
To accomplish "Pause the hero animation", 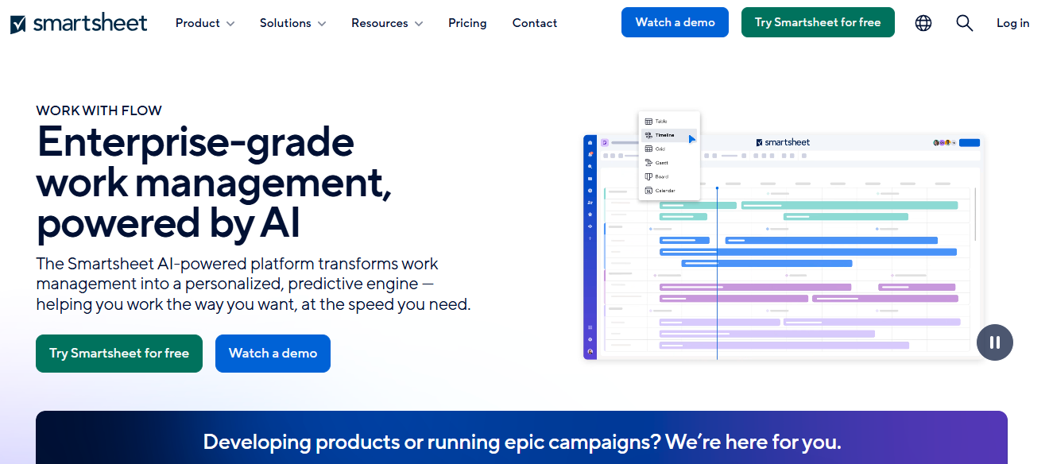I will (995, 342).
